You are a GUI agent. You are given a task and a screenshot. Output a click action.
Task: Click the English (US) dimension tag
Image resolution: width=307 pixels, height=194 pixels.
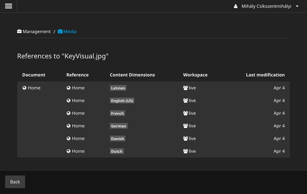pyautogui.click(x=122, y=101)
